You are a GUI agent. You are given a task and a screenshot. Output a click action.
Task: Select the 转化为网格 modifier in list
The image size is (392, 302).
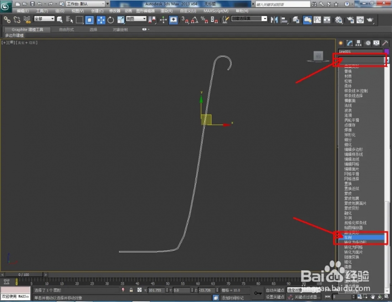(354, 247)
